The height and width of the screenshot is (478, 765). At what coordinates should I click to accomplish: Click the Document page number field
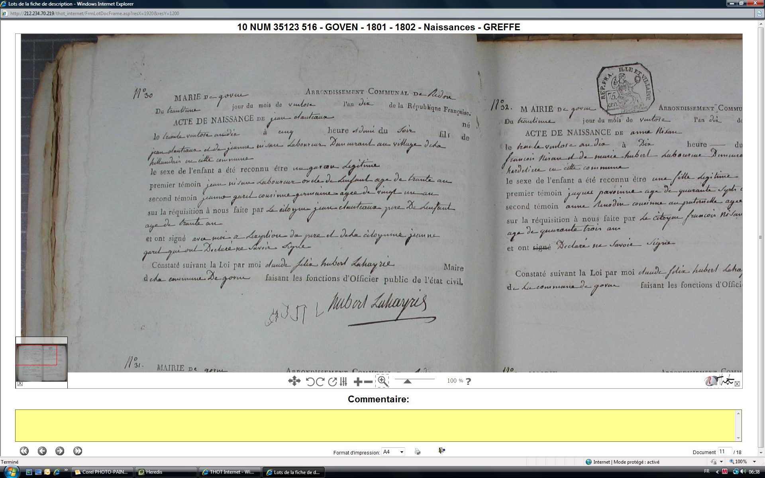pyautogui.click(x=724, y=452)
